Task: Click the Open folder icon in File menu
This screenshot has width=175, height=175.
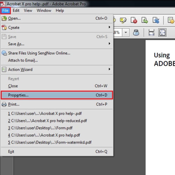Action: pyautogui.click(x=4, y=19)
